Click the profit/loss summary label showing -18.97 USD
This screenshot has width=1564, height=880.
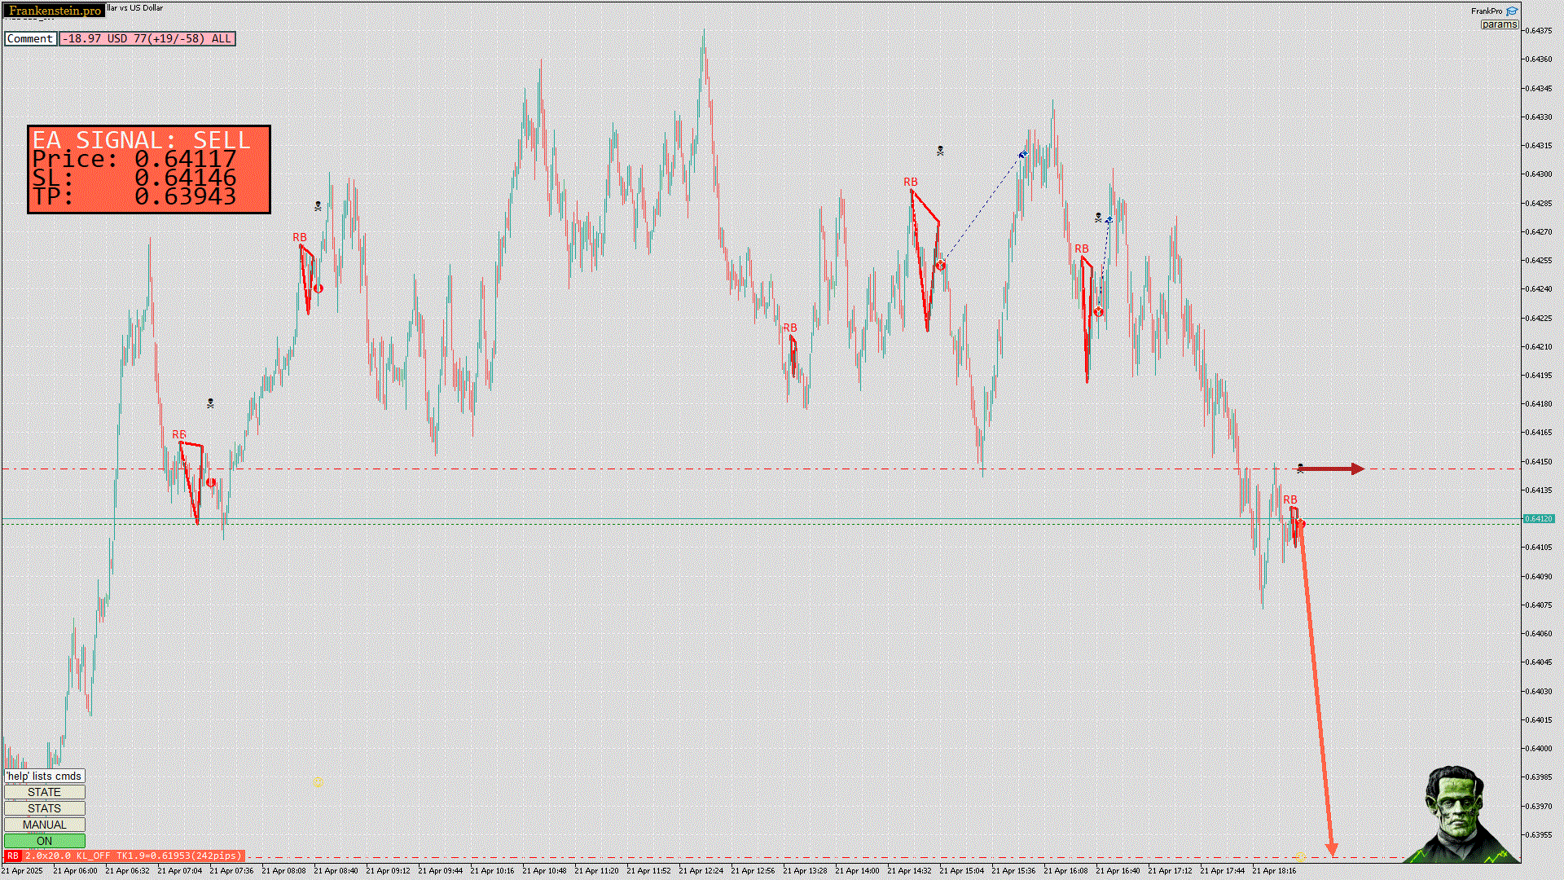point(147,38)
